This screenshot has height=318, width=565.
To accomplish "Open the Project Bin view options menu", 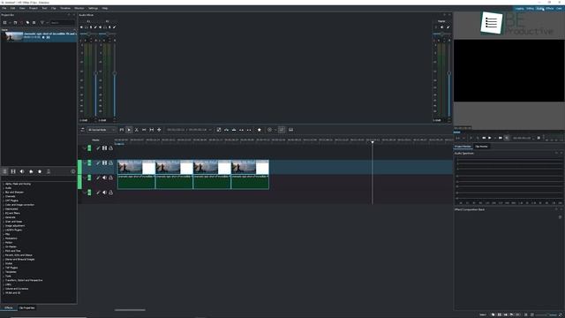I will point(34,23).
